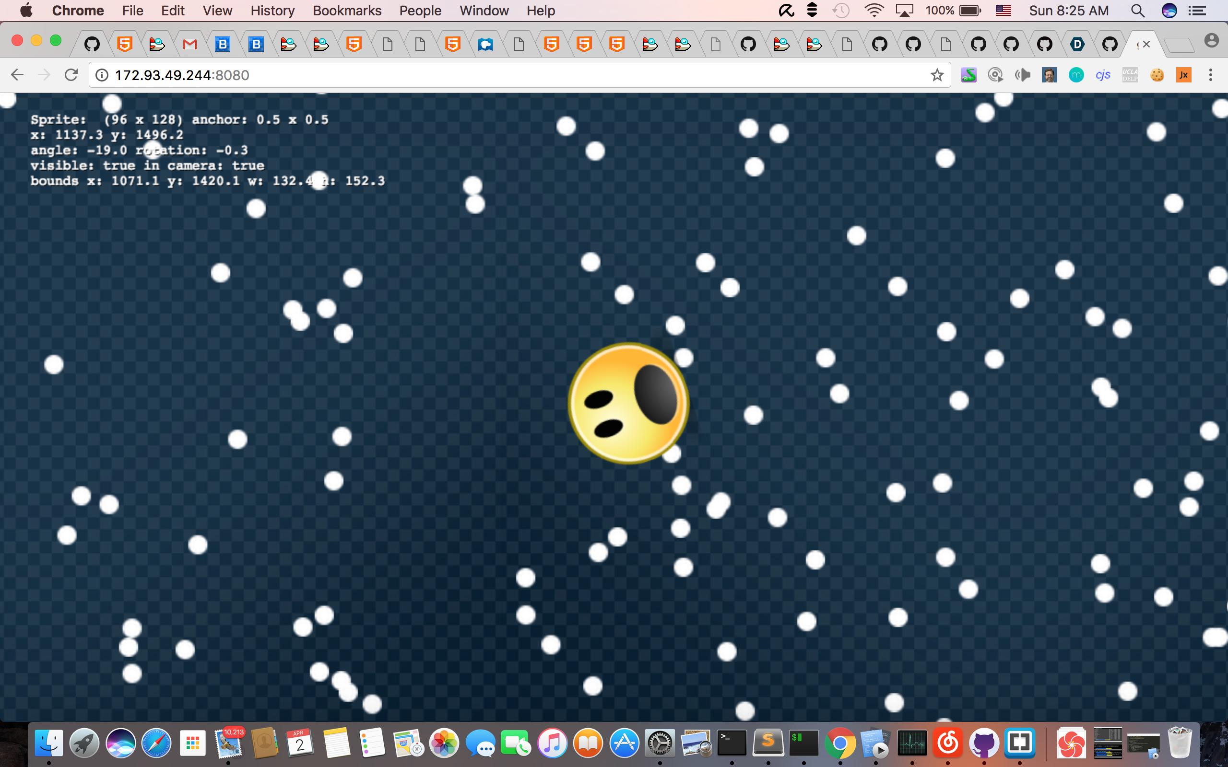Open Spotlight search in the menu bar
This screenshot has width=1228, height=767.
(x=1137, y=11)
